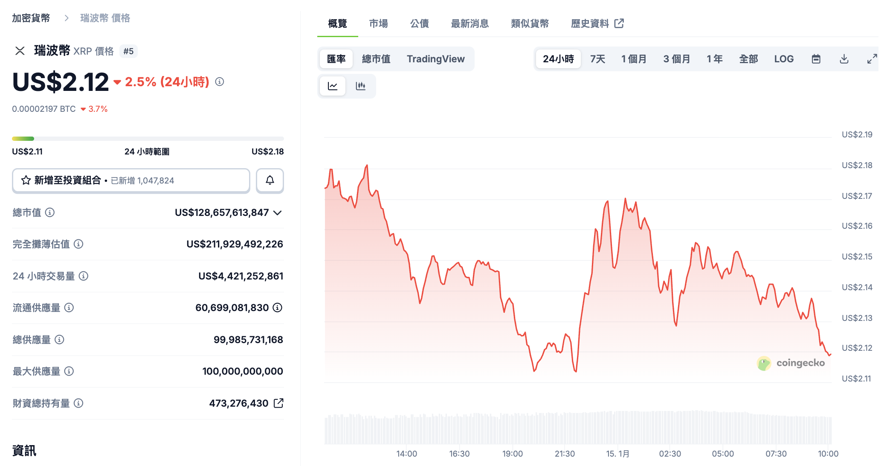Click info icon next to 總市值
The width and height of the screenshot is (887, 466).
(50, 213)
